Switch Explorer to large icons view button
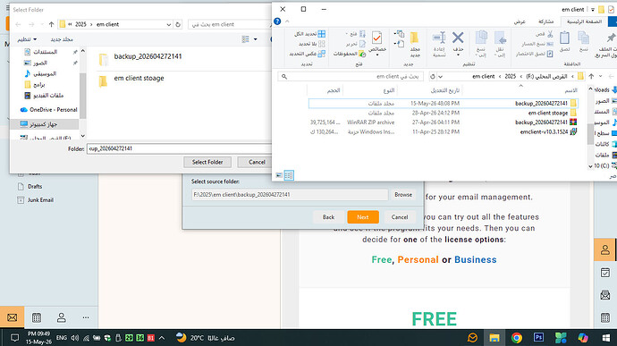 (279, 175)
